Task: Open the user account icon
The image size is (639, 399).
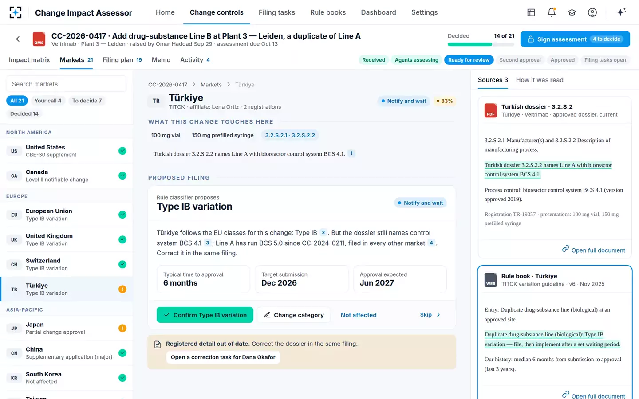Action: pyautogui.click(x=592, y=12)
